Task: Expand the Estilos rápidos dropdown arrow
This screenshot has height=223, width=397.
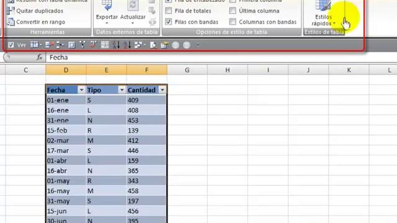Action: coord(334,24)
